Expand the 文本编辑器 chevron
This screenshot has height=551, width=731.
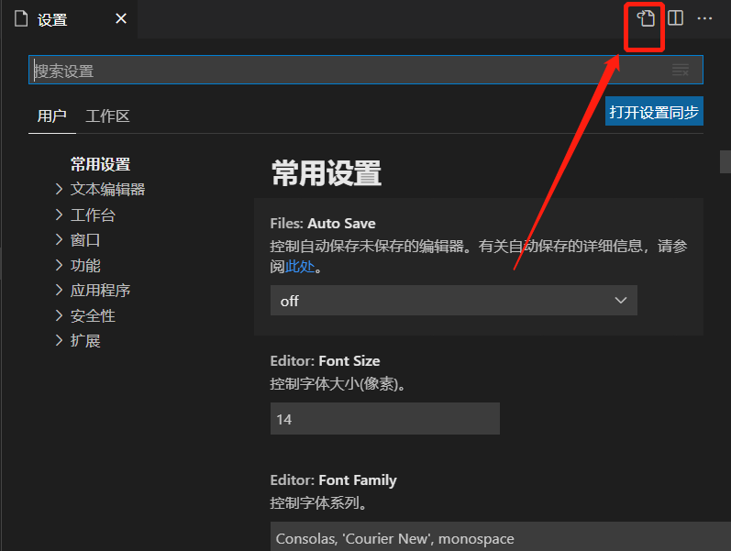pos(59,189)
